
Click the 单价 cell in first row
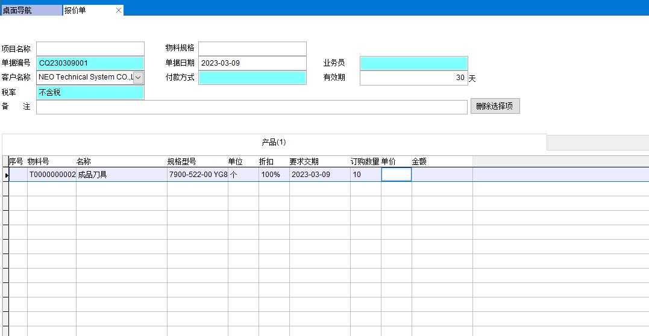point(396,175)
